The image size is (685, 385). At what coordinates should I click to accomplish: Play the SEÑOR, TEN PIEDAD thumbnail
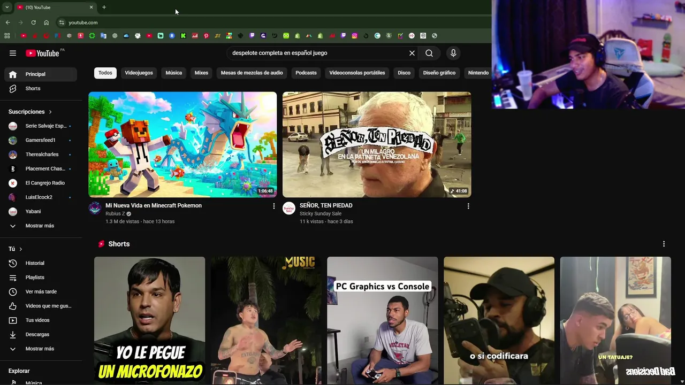[x=377, y=144]
